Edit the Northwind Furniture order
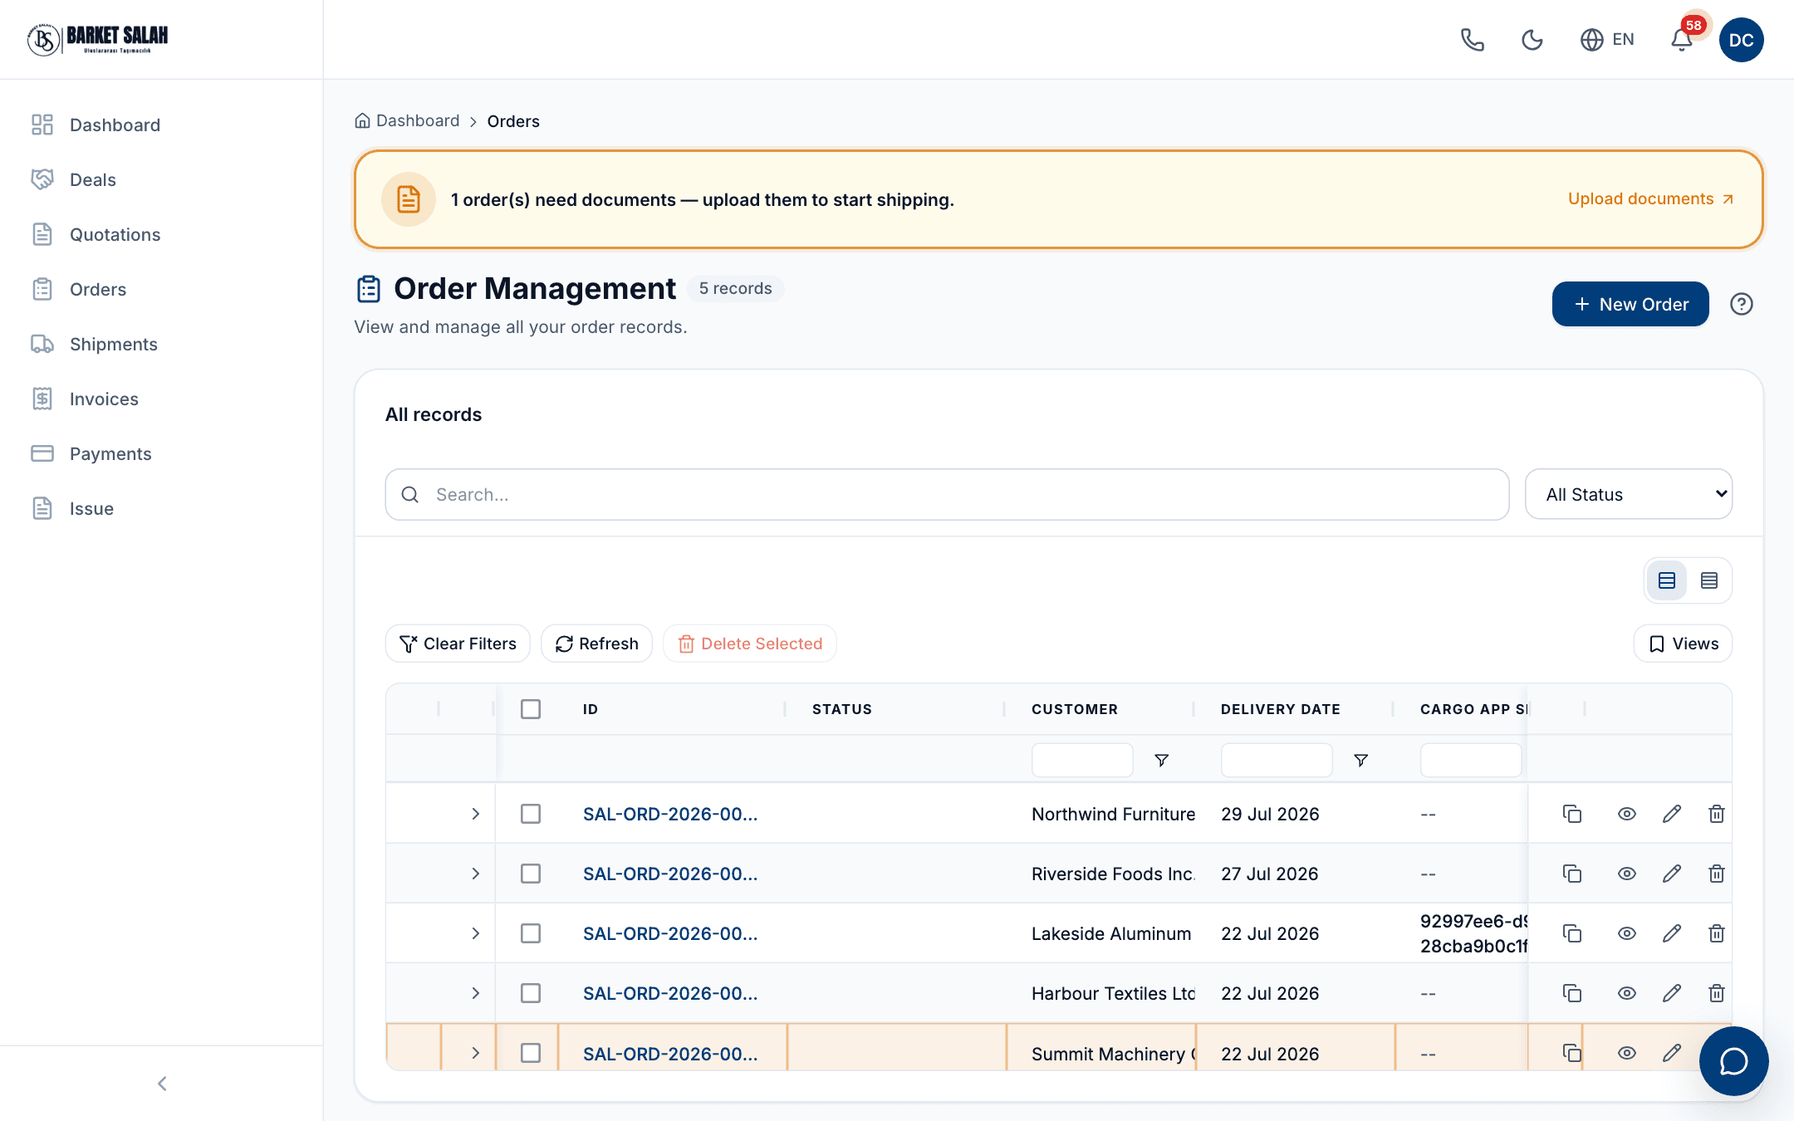This screenshot has height=1121, width=1794. click(x=1672, y=814)
